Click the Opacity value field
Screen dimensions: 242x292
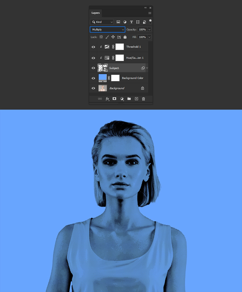[142, 29]
